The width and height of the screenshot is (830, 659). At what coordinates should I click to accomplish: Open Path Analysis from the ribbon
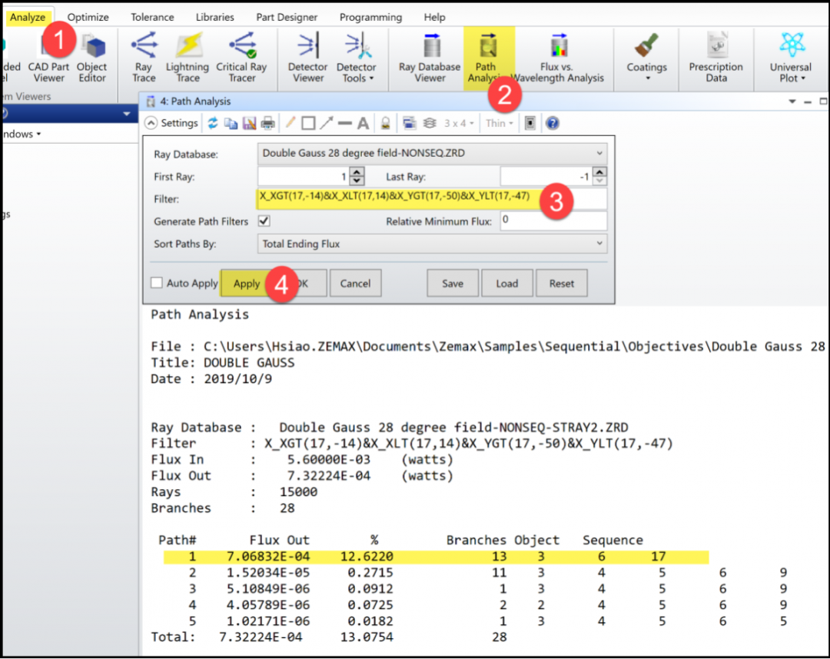coord(488,58)
